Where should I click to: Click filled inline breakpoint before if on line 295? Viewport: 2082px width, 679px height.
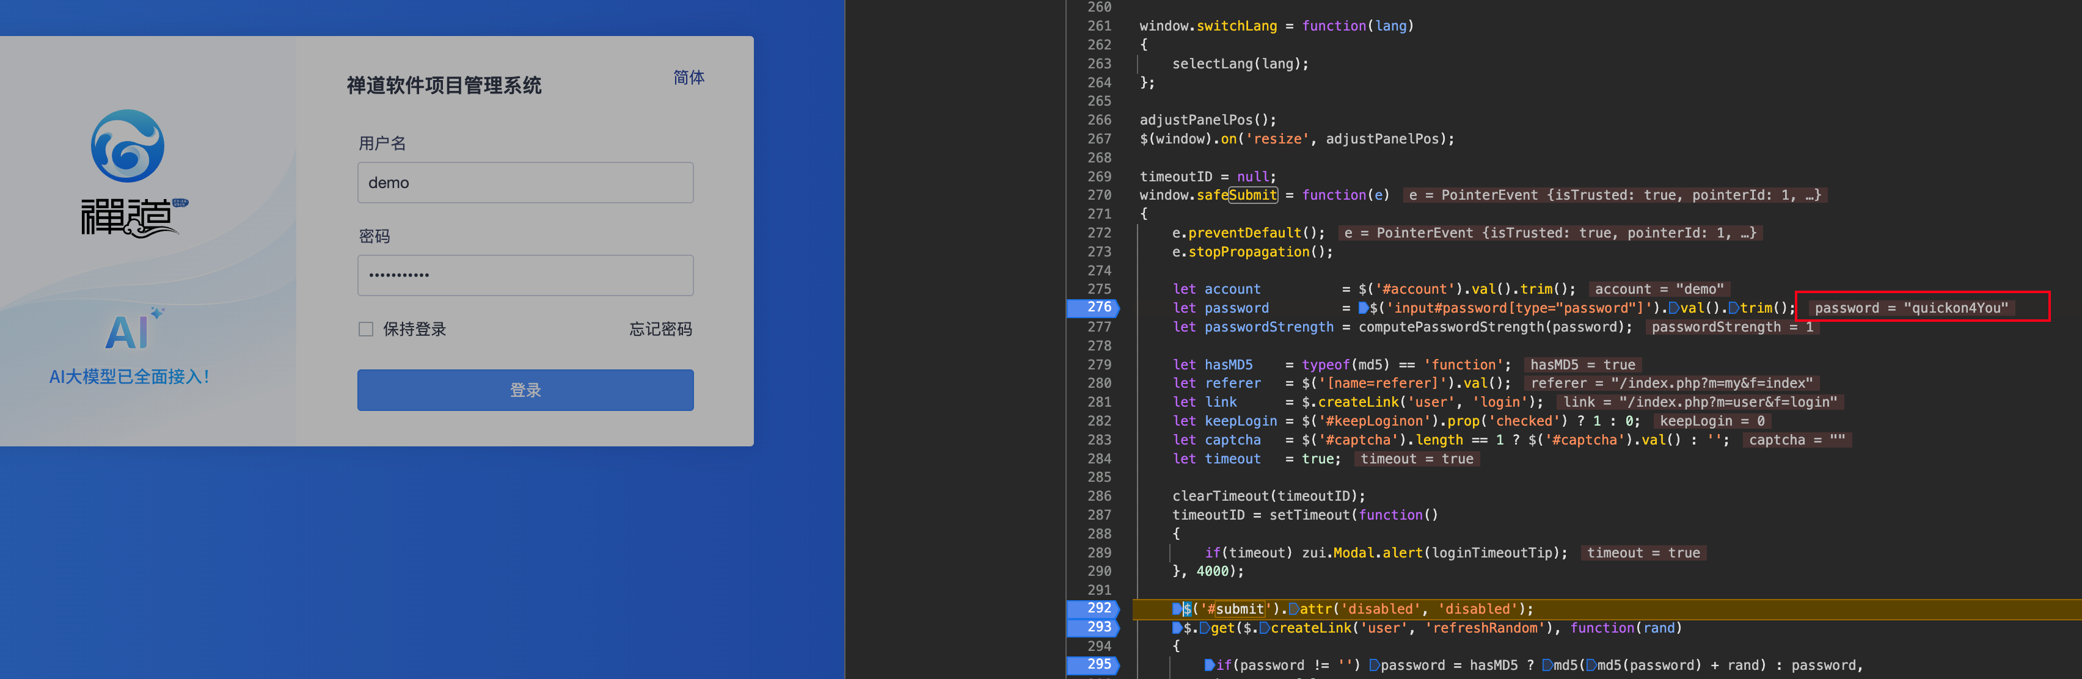[1209, 666]
